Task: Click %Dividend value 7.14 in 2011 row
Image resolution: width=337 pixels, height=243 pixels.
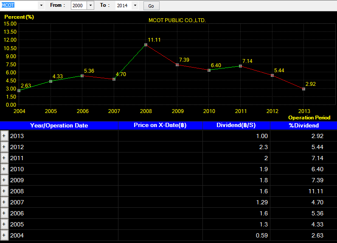Action: coord(317,158)
